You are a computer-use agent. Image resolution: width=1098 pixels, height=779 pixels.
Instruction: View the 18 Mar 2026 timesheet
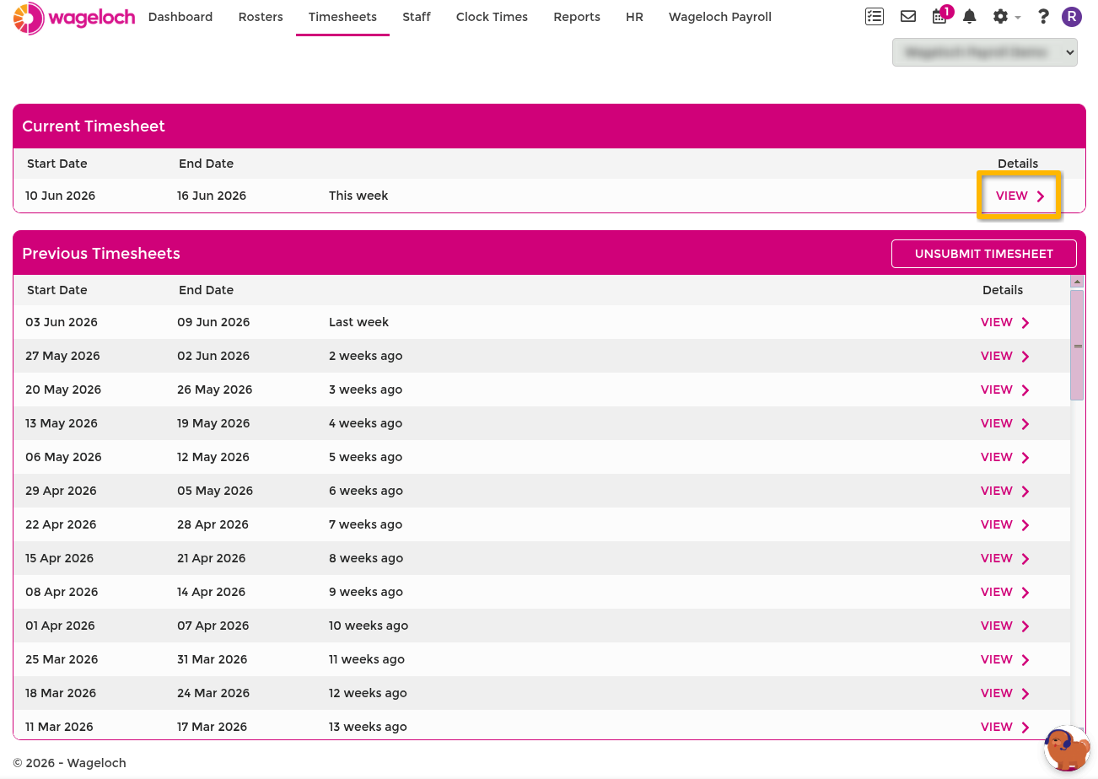(x=1005, y=693)
